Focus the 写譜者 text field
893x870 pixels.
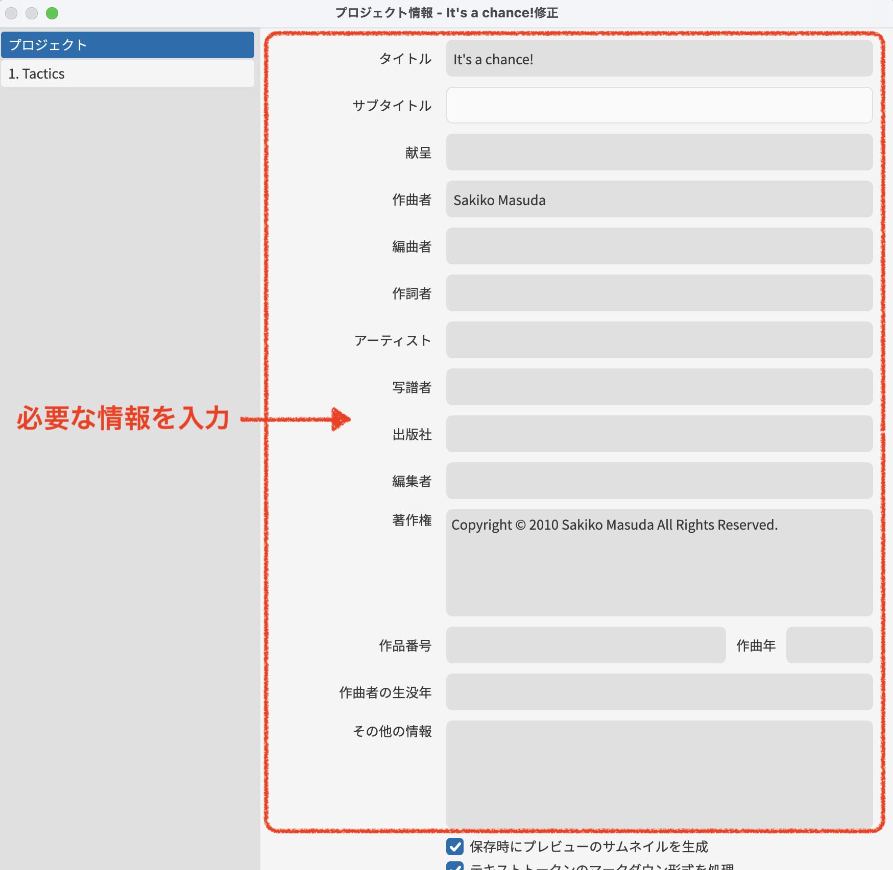point(659,387)
